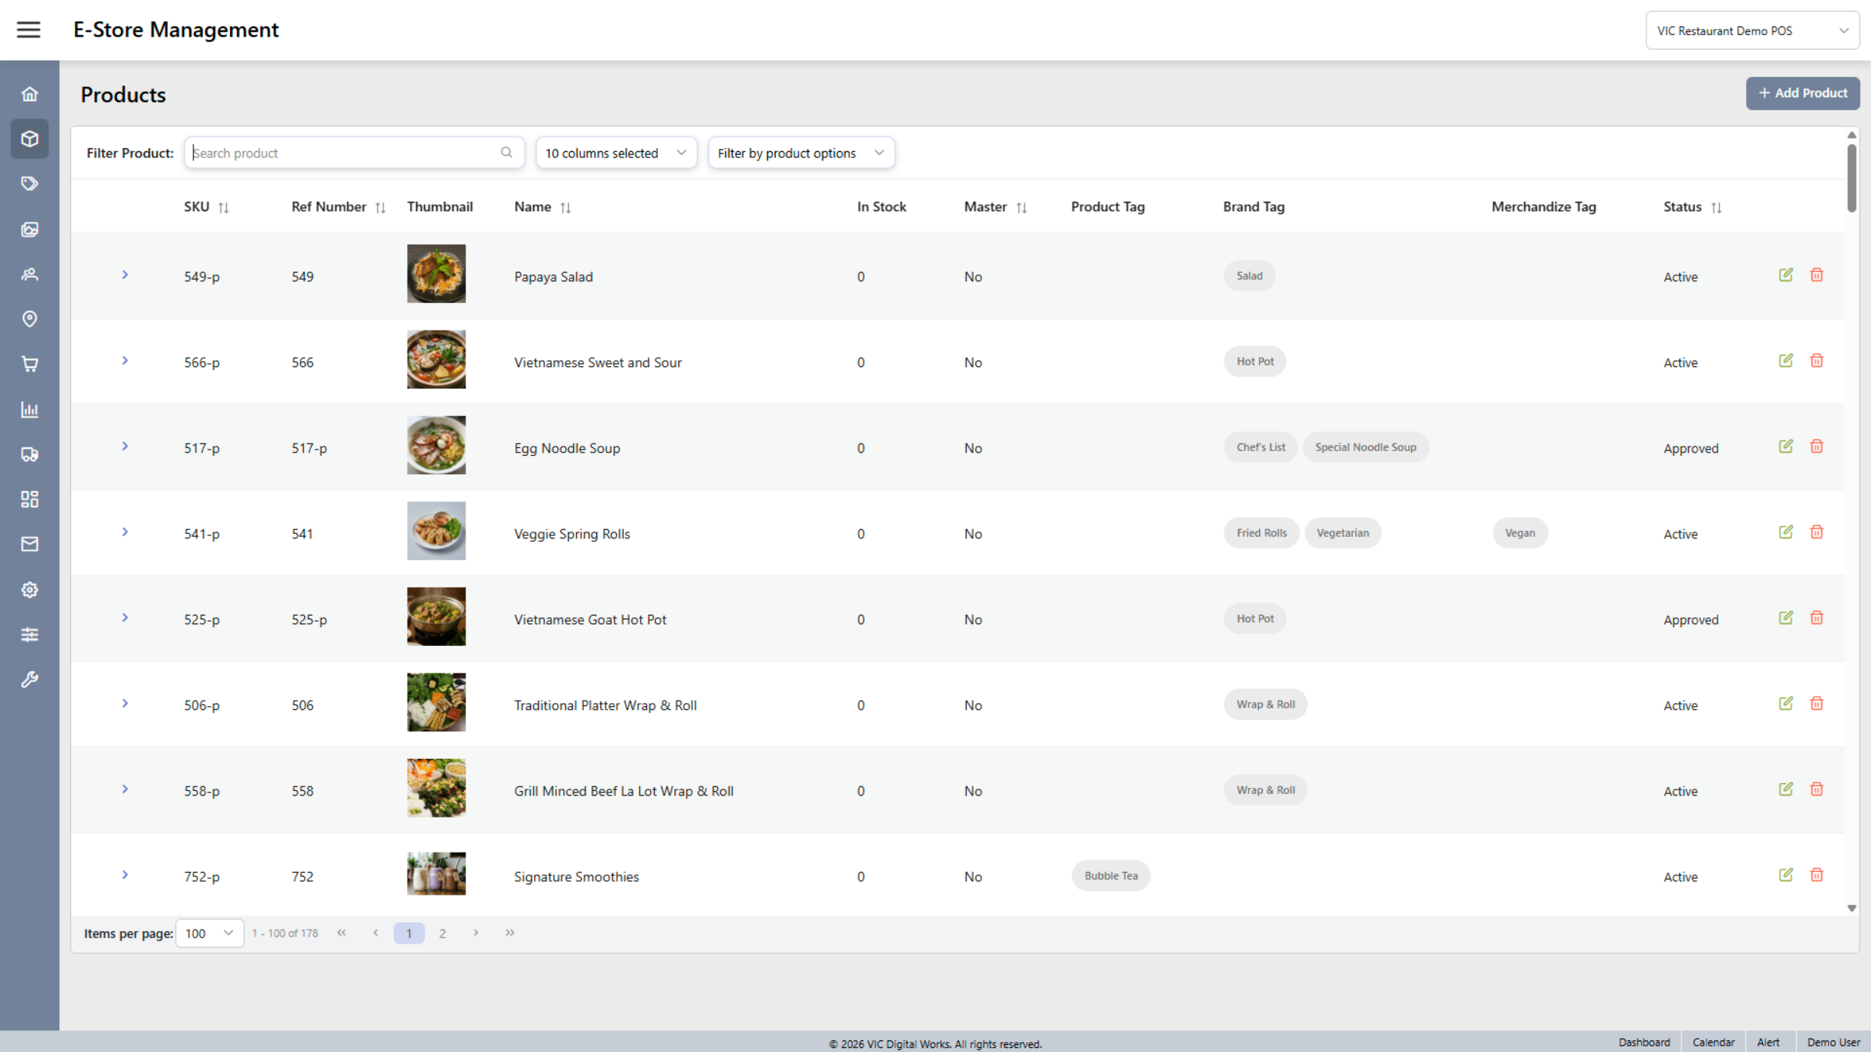1871x1052 pixels.
Task: Select the Tags icon in the sidebar
Action: coord(30,183)
